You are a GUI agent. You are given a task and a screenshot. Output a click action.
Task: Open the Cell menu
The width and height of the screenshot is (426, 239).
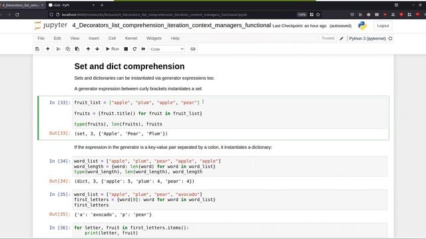click(112, 39)
